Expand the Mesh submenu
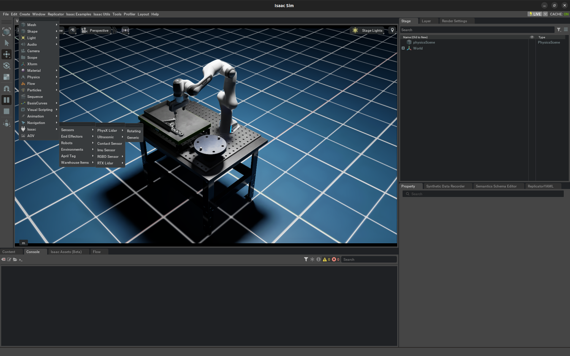 (39, 25)
